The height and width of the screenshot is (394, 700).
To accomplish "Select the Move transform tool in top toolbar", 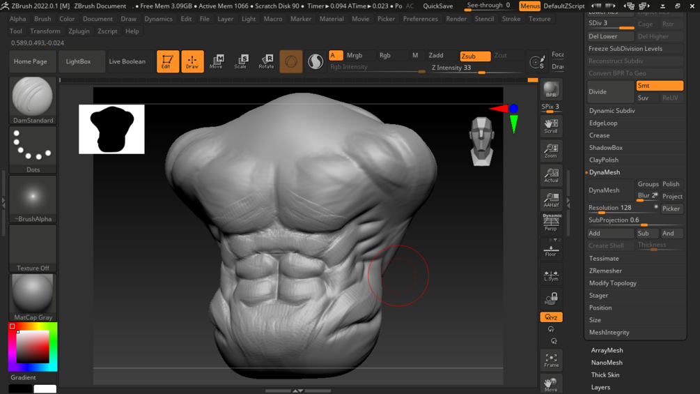I will (217, 61).
